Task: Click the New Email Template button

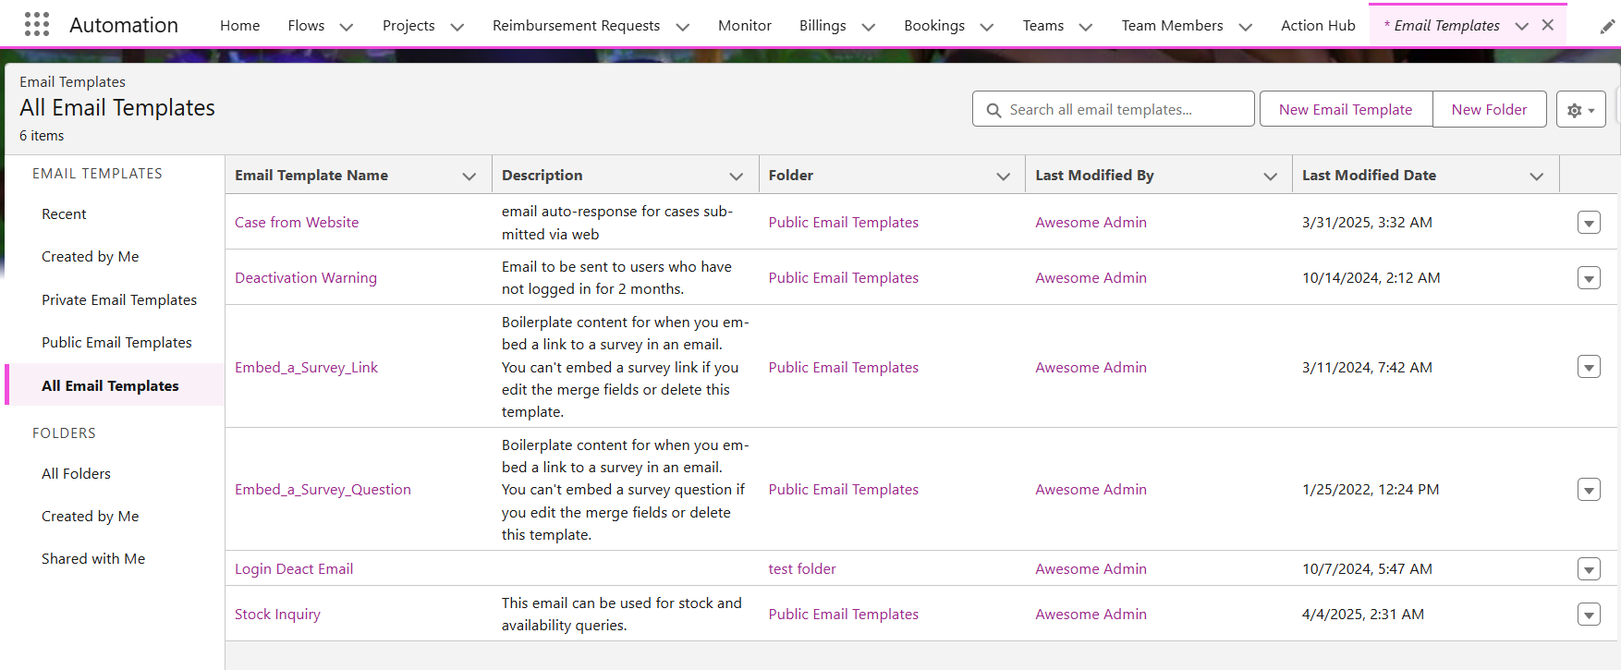Action: [1345, 109]
